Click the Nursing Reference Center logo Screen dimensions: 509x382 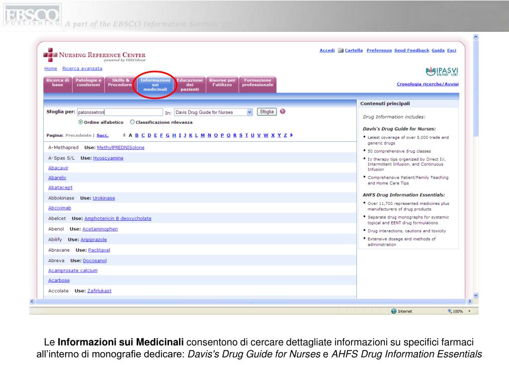[x=94, y=55]
